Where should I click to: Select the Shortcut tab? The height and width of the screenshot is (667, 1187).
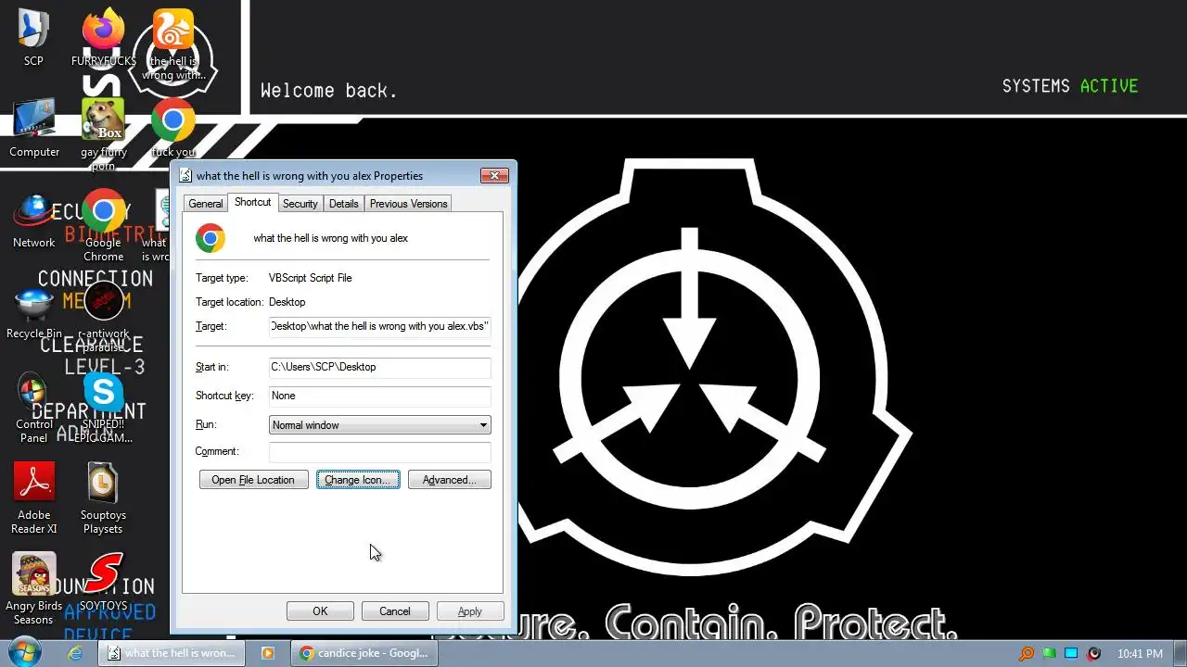pos(252,202)
